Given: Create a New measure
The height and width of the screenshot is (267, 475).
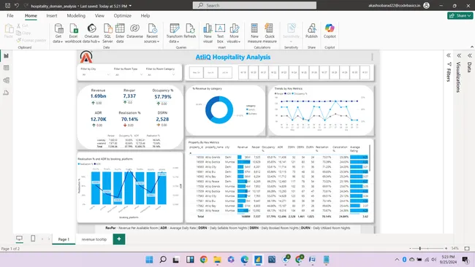Looking at the screenshot, I should 254,34.
